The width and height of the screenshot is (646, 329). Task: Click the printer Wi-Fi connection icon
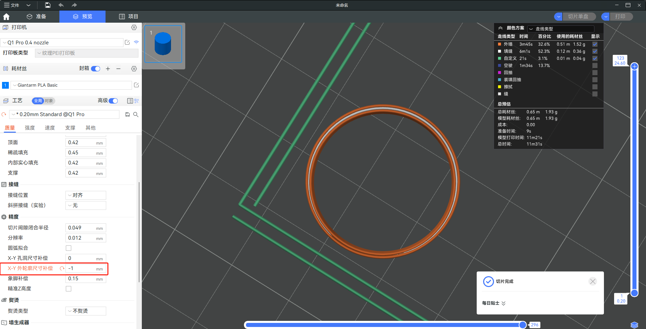[x=136, y=42]
